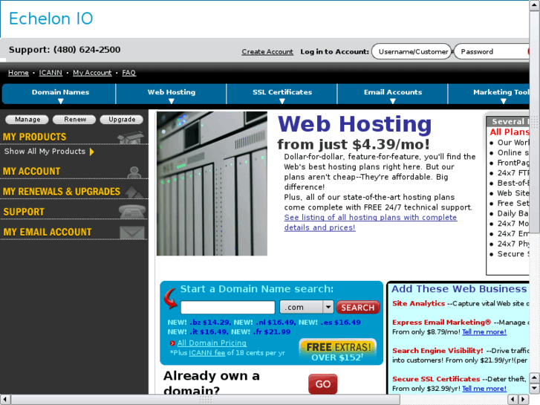
Task: Click the My Account person icon
Action: tap(134, 172)
